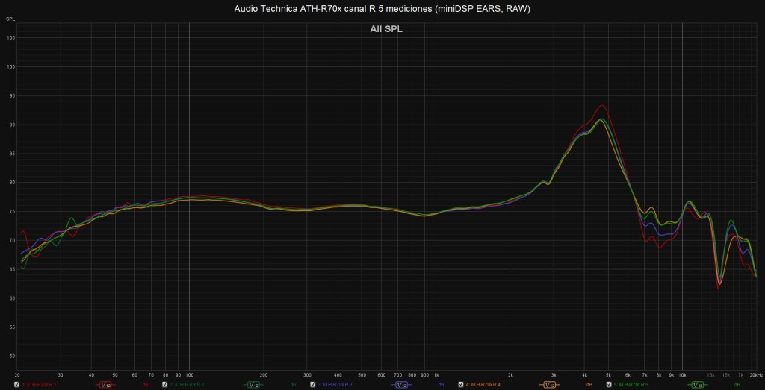Click the 1/12 smoothing icon for ATH-R70x R 3
The image size is (765, 390).
pyautogui.click(x=401, y=385)
